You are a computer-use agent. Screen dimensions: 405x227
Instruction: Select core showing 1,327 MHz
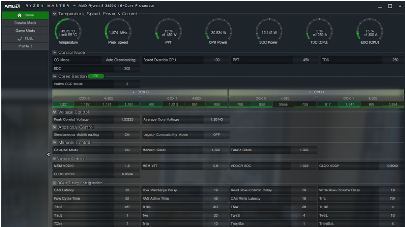click(63, 104)
